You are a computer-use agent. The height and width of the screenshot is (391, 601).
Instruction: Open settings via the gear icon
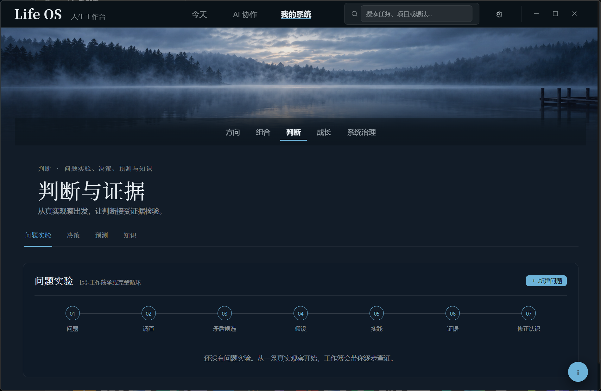[499, 14]
